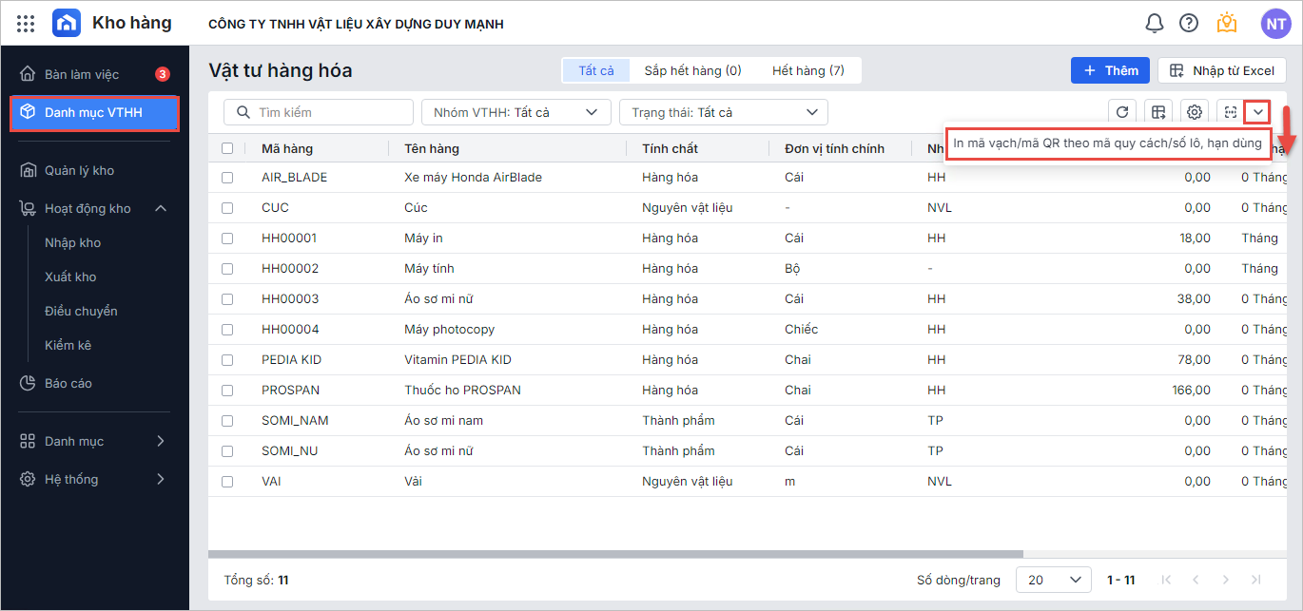Viewport: 1303px width, 611px height.
Task: Open the apps grid launcher
Action: 26,24
